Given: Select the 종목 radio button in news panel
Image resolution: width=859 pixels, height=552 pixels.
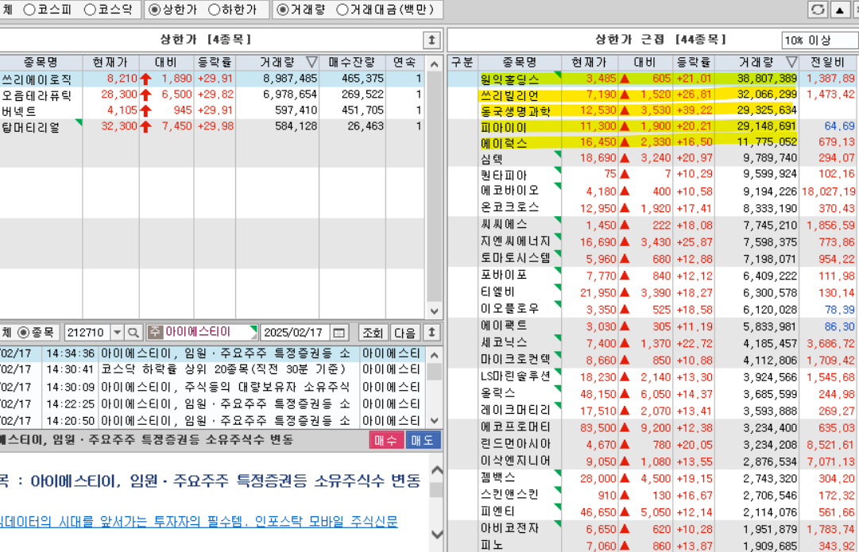Looking at the screenshot, I should pyautogui.click(x=24, y=333).
